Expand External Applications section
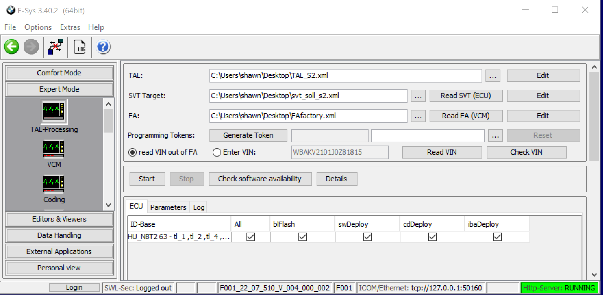Screen dimensions: 603x295 [59, 251]
